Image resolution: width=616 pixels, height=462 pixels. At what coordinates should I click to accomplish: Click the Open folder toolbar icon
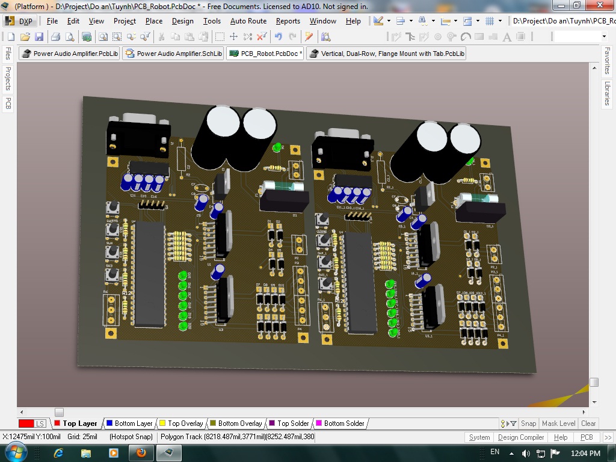25,37
